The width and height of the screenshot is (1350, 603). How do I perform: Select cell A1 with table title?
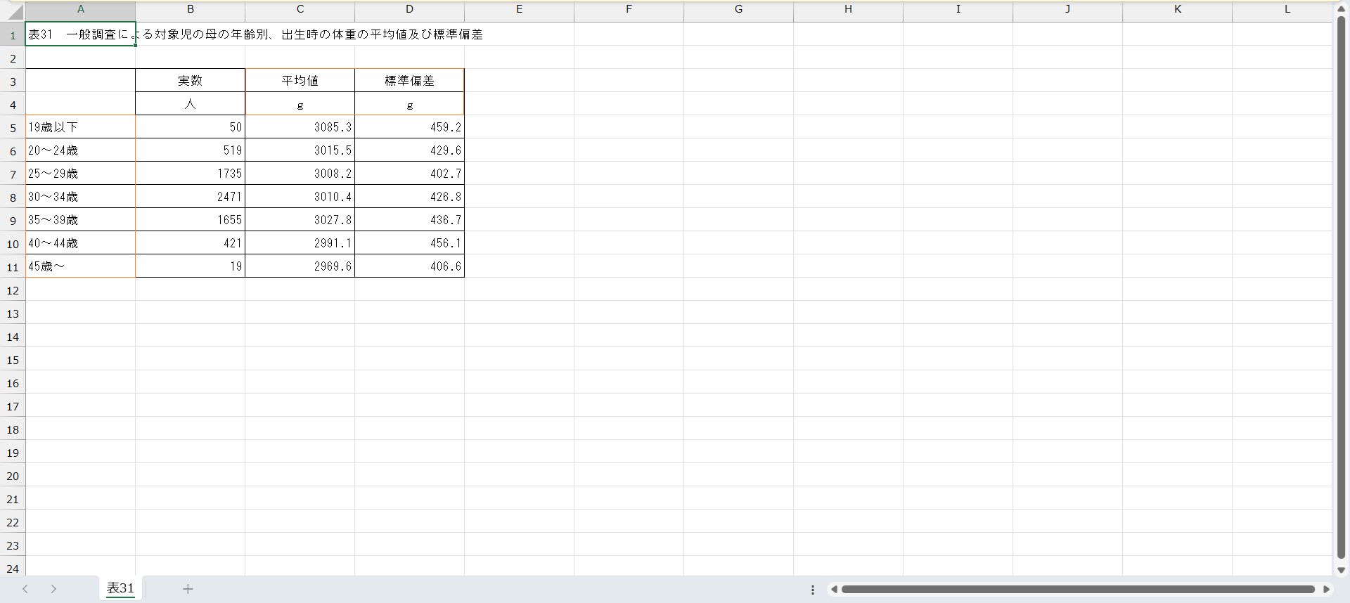80,34
